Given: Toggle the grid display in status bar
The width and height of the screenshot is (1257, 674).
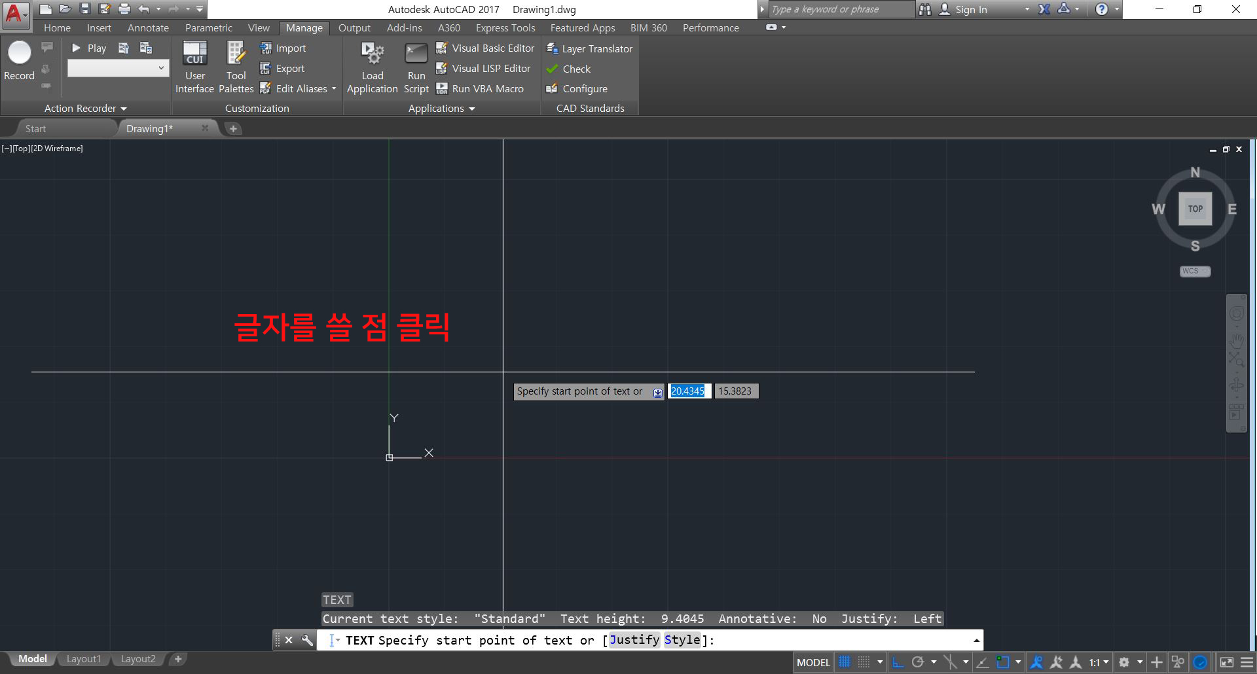Looking at the screenshot, I should (x=845, y=662).
